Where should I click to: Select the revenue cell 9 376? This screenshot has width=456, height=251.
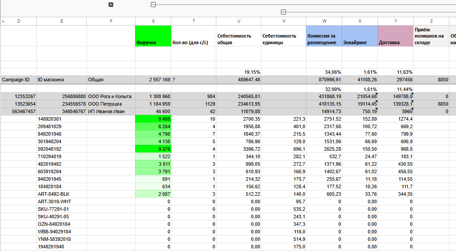pos(153,149)
